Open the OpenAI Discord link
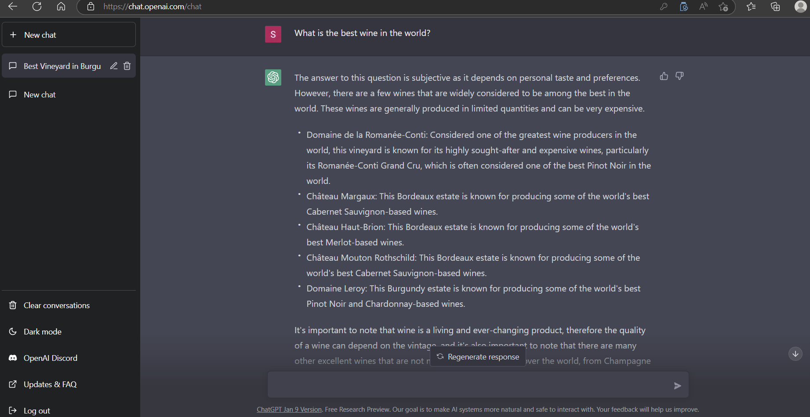This screenshot has width=810, height=417. click(69, 358)
